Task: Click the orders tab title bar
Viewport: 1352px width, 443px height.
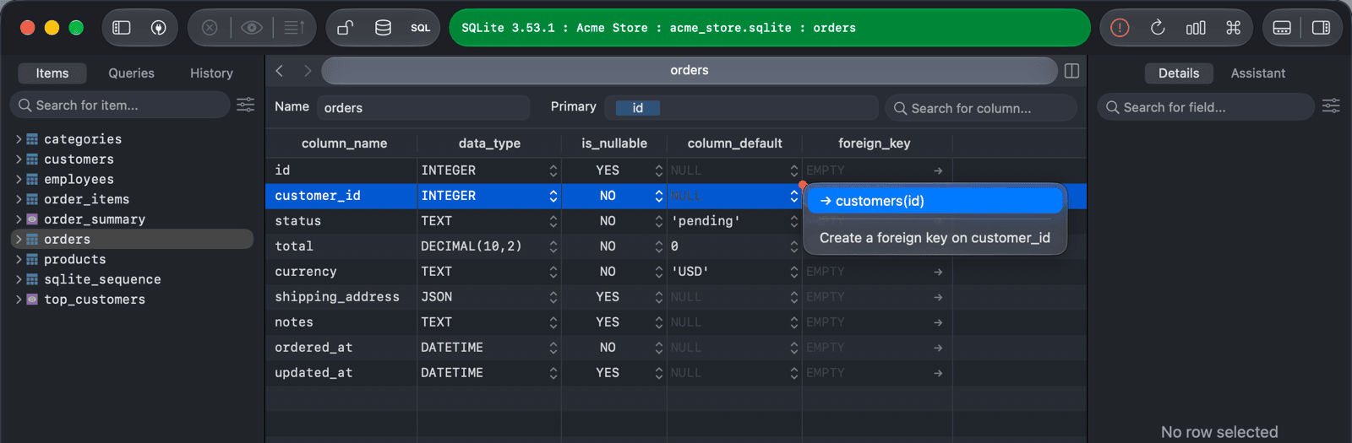Action: (690, 71)
